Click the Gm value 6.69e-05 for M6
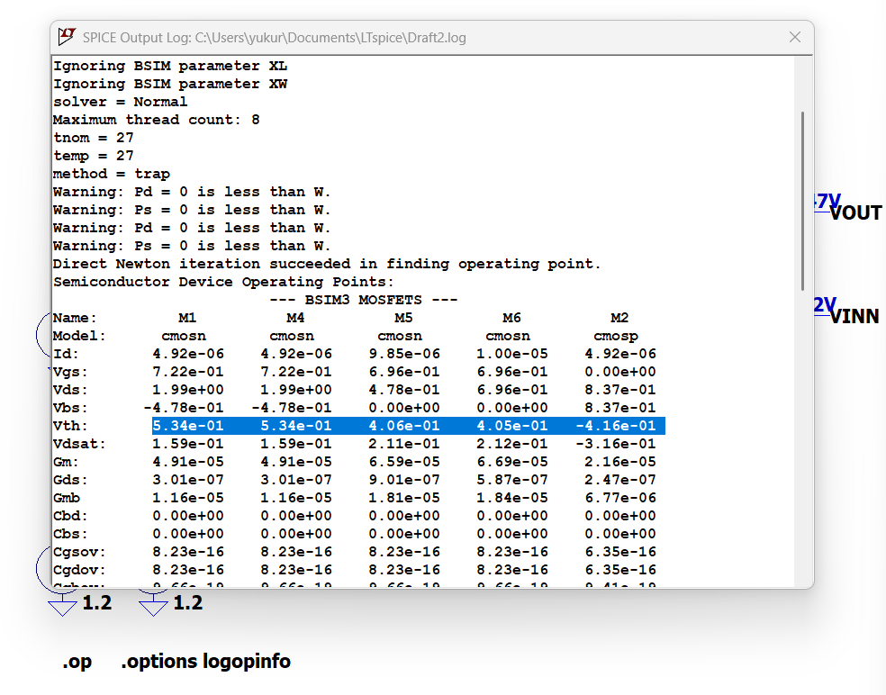886x695 pixels. (x=512, y=462)
